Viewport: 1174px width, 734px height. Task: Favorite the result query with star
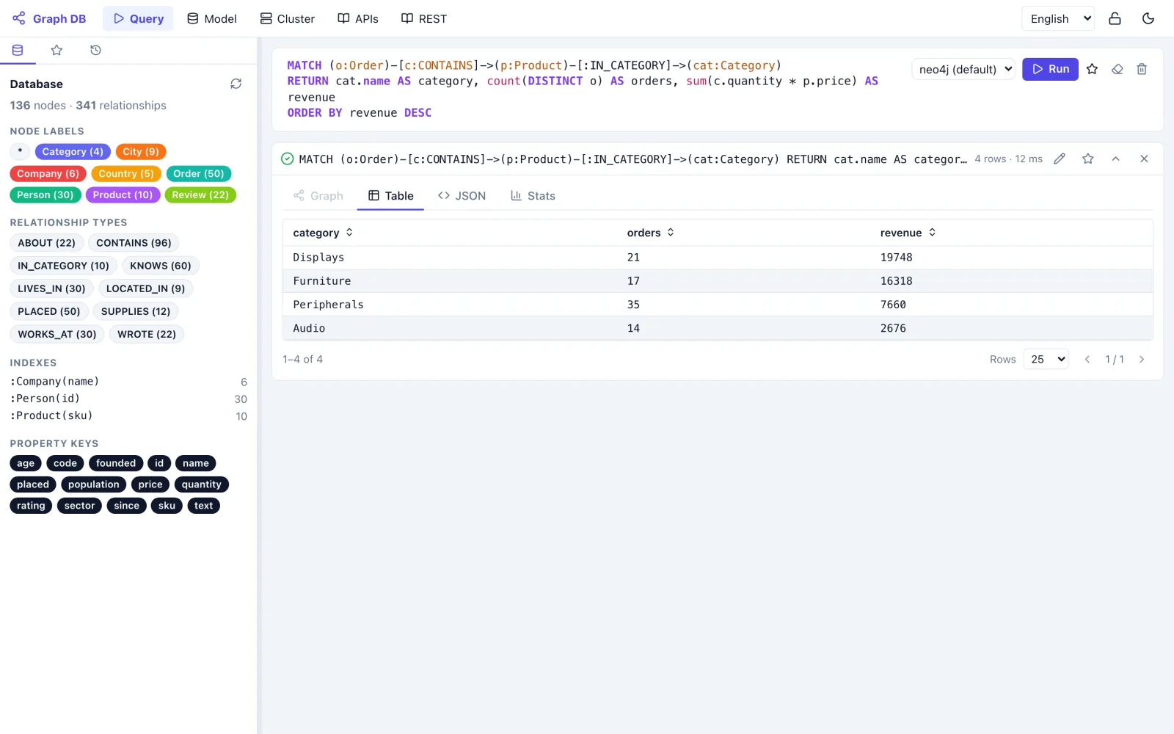(1087, 159)
